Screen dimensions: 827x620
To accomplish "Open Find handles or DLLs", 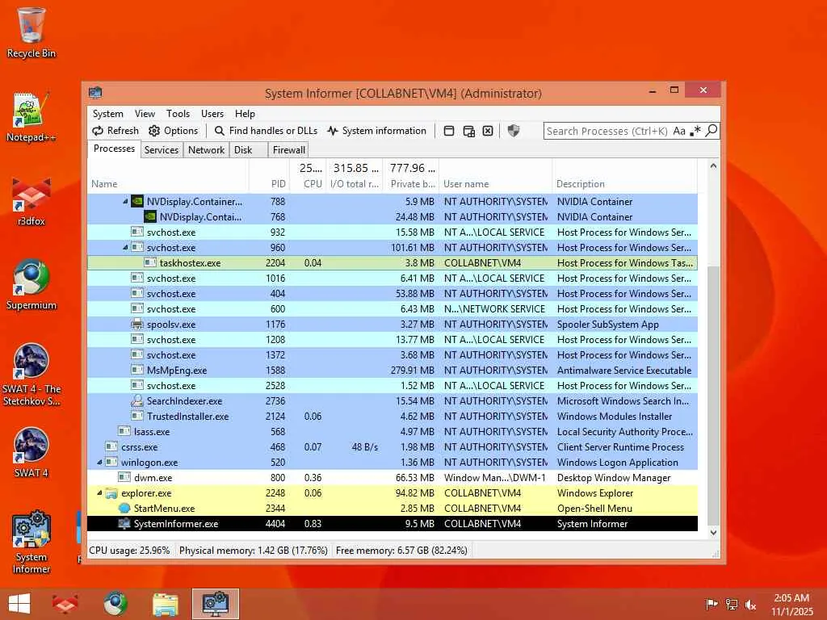I will pos(266,131).
